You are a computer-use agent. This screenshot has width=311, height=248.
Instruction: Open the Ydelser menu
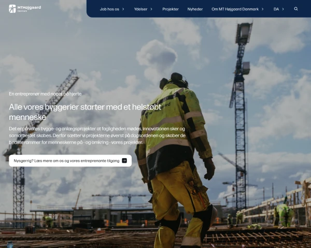point(140,9)
